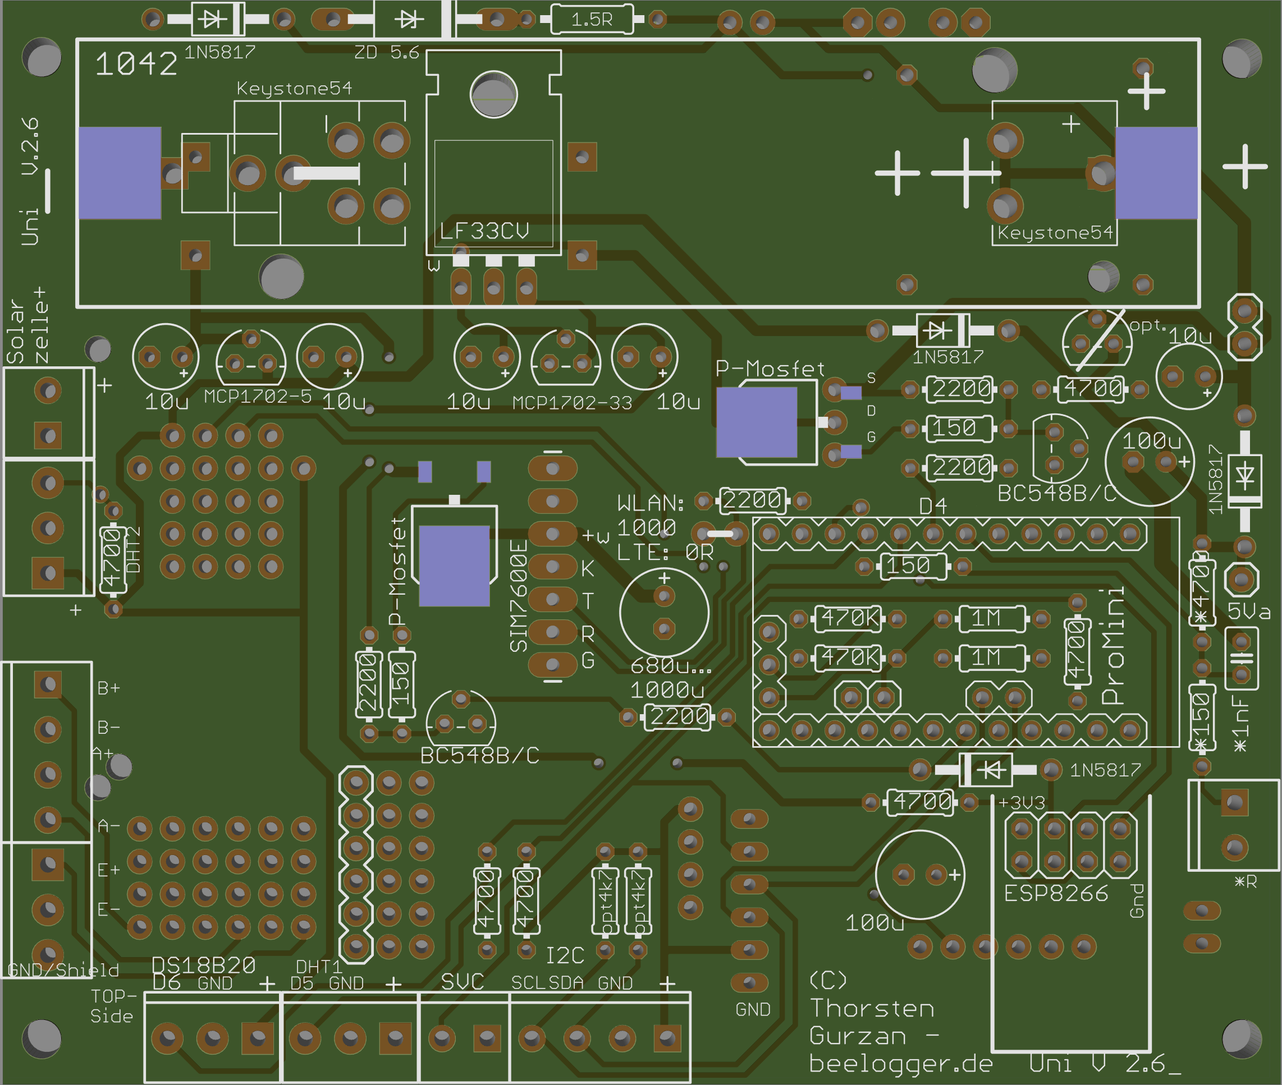Select the ZD 5.6 zener diode symbol
1282x1085 pixels.
pyautogui.click(x=409, y=20)
